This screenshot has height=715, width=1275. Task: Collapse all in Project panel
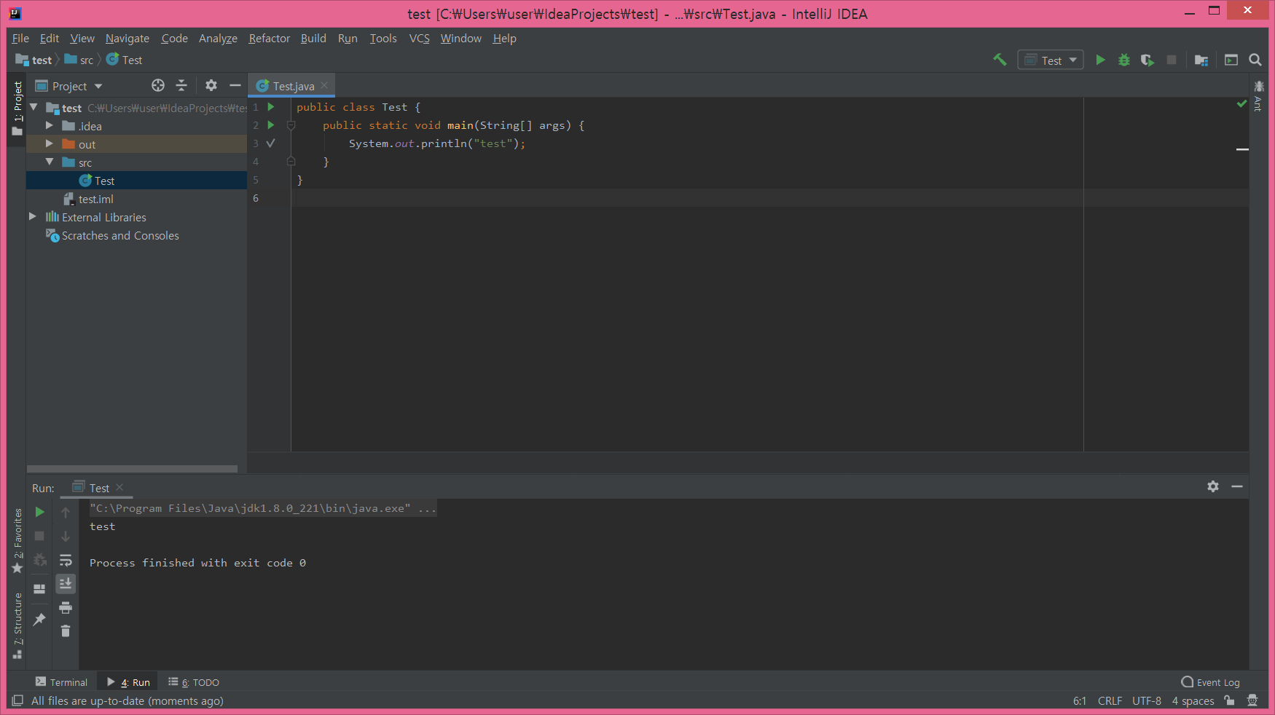[181, 85]
